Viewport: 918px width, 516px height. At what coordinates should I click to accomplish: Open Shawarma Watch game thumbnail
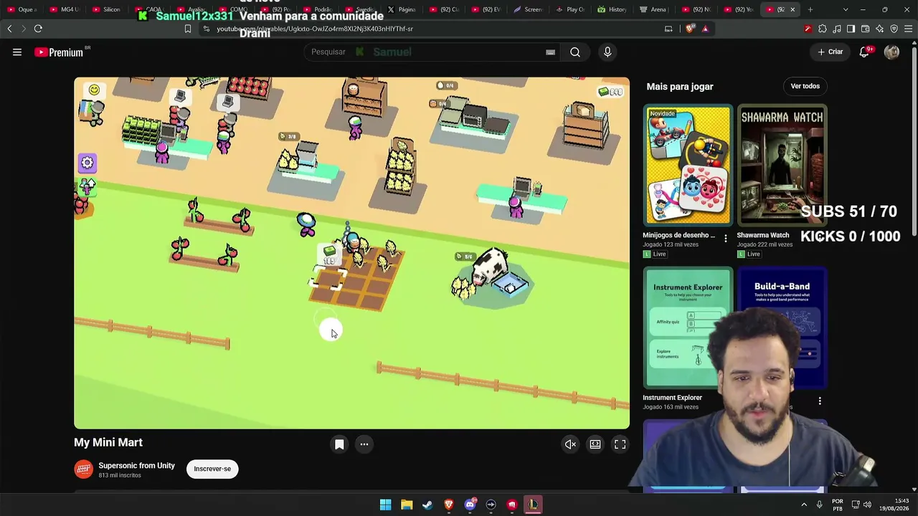click(x=782, y=166)
